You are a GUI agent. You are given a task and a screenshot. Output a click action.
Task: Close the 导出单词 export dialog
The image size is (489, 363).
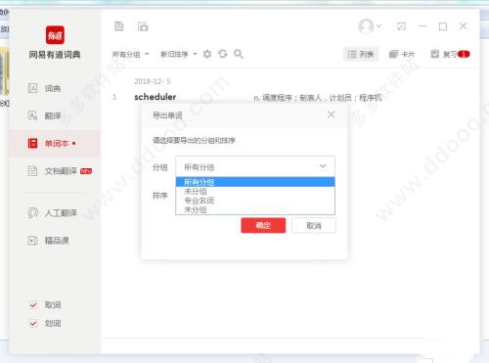click(331, 114)
